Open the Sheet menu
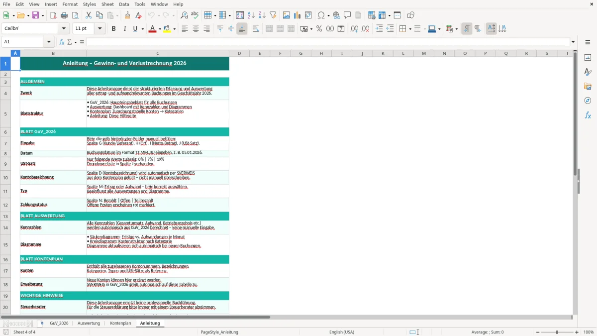597x336 pixels. (107, 4)
